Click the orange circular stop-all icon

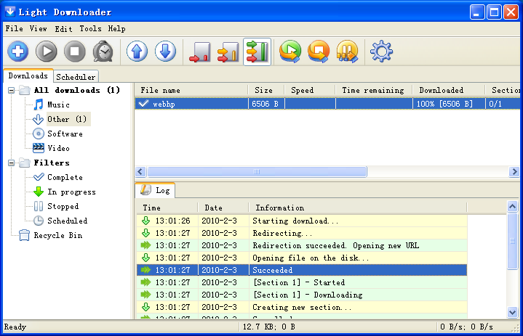pyautogui.click(x=319, y=52)
